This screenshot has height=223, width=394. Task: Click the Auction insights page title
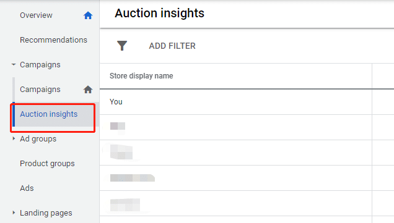(160, 13)
